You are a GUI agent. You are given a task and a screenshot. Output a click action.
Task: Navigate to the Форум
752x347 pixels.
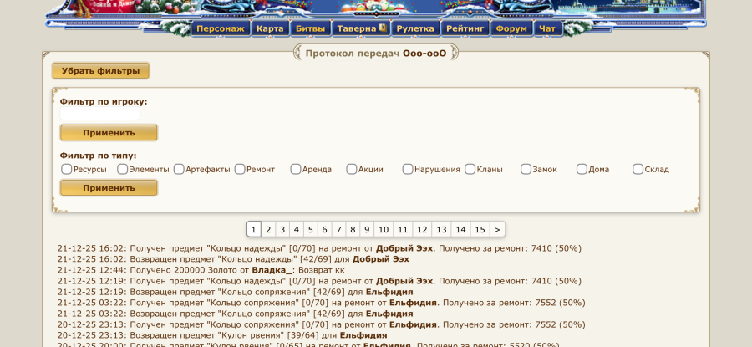point(511,28)
